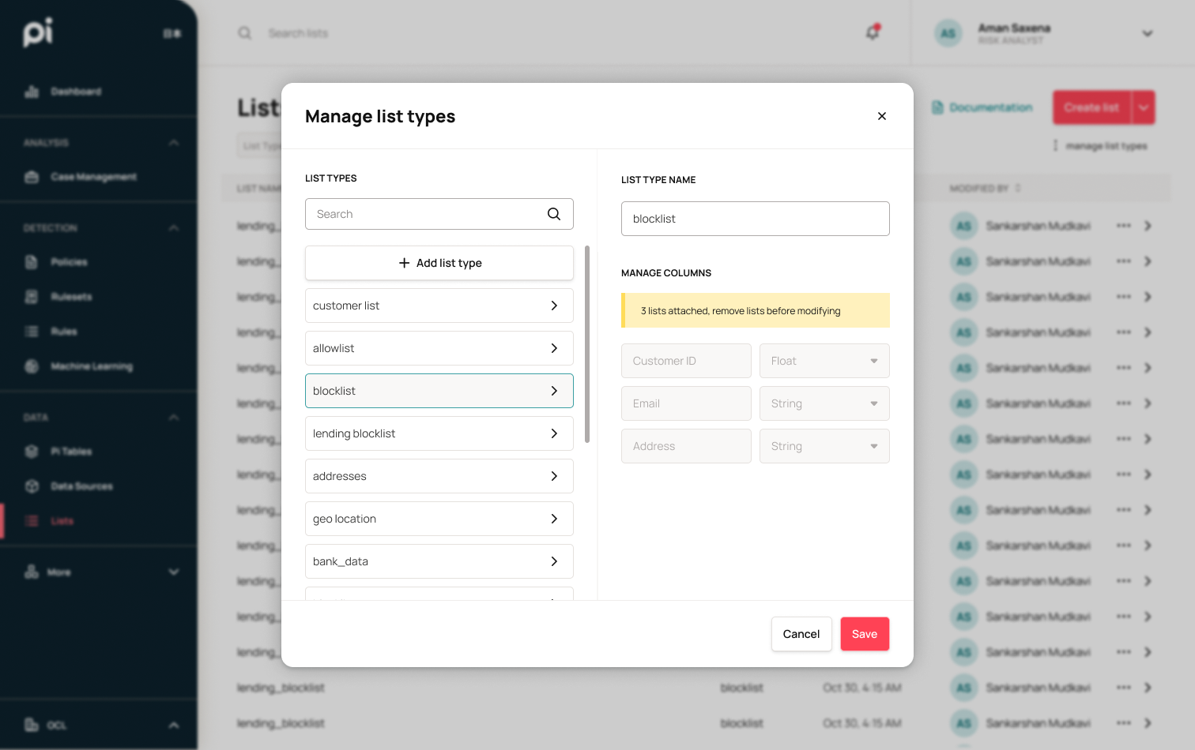Image resolution: width=1195 pixels, height=750 pixels.
Task: Focus the Search lists field
Action: (298, 33)
